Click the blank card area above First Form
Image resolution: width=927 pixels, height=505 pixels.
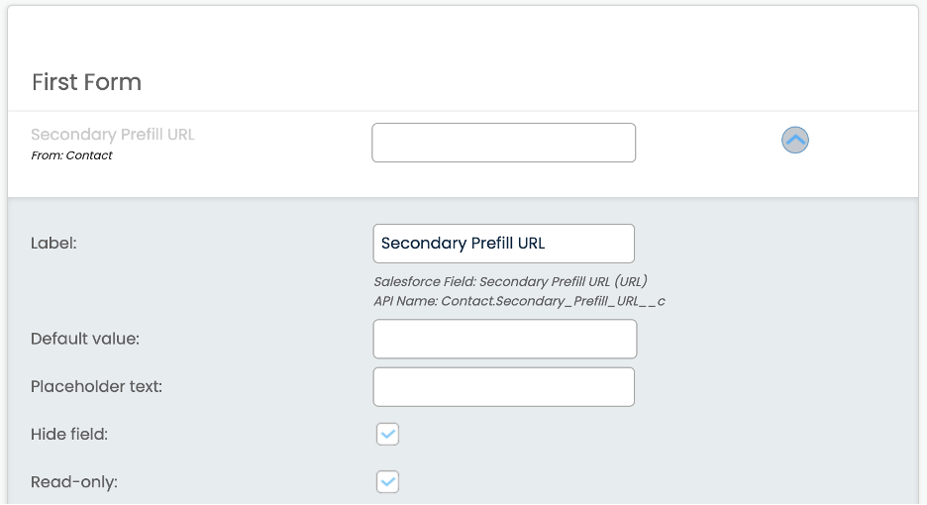tap(463, 35)
